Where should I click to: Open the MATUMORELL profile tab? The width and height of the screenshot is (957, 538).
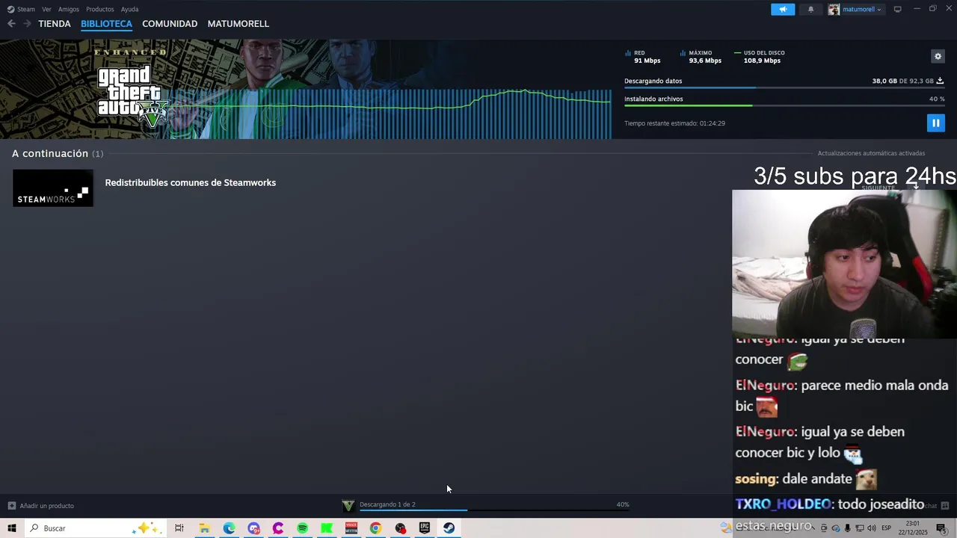[239, 24]
